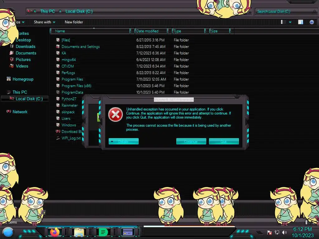The image size is (319, 239).
Task: Open the purple window app on taskbar
Action: pos(128,232)
